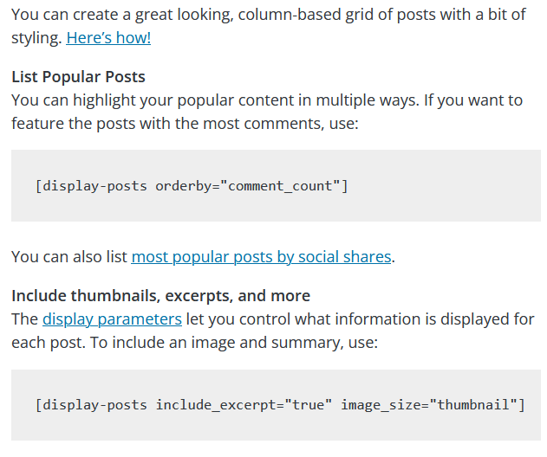Open the "Here's how!" link
Image resolution: width=547 pixels, height=457 pixels.
click(x=108, y=38)
